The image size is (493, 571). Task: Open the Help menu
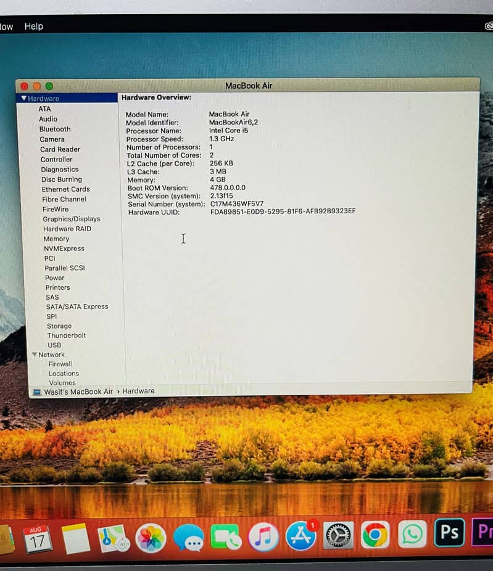(34, 27)
